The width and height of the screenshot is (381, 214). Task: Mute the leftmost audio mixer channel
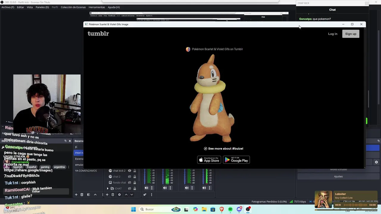[x=146, y=188]
